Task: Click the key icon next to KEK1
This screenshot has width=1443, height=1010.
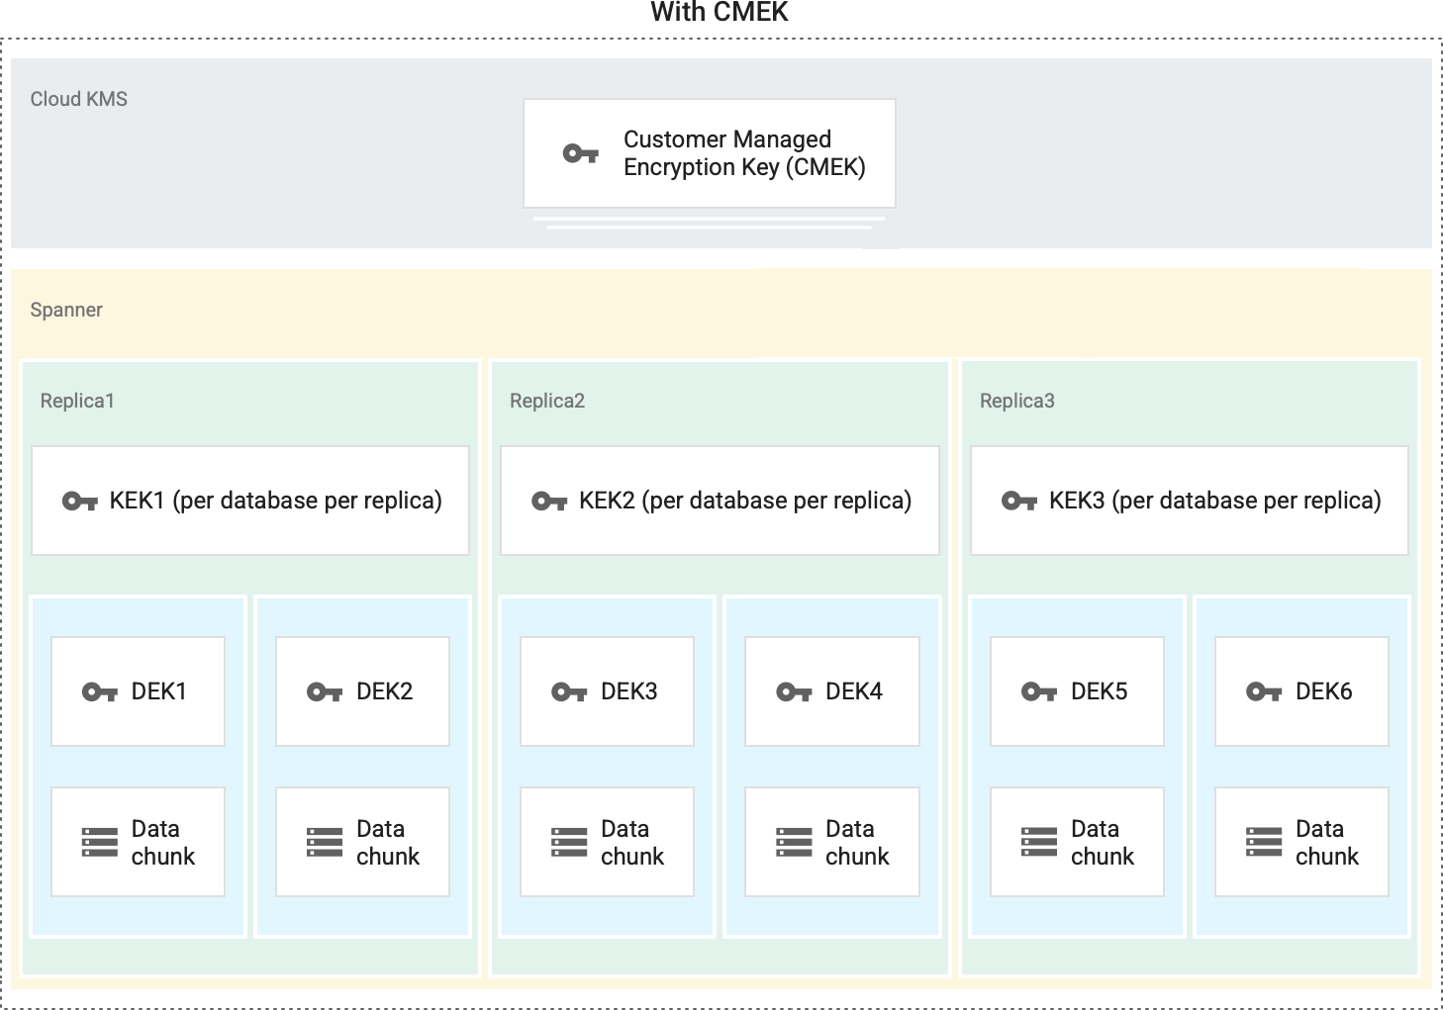Action: 80,502
